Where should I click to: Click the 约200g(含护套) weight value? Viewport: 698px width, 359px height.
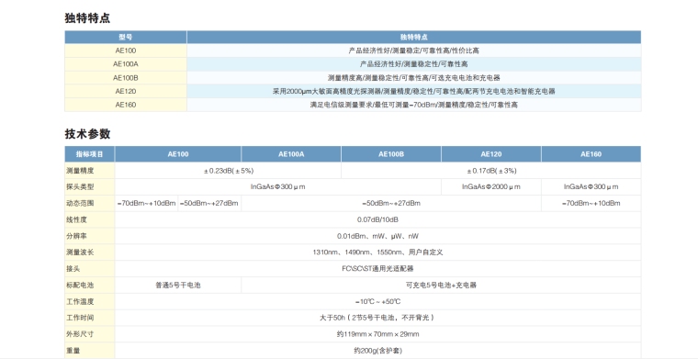[x=378, y=351]
